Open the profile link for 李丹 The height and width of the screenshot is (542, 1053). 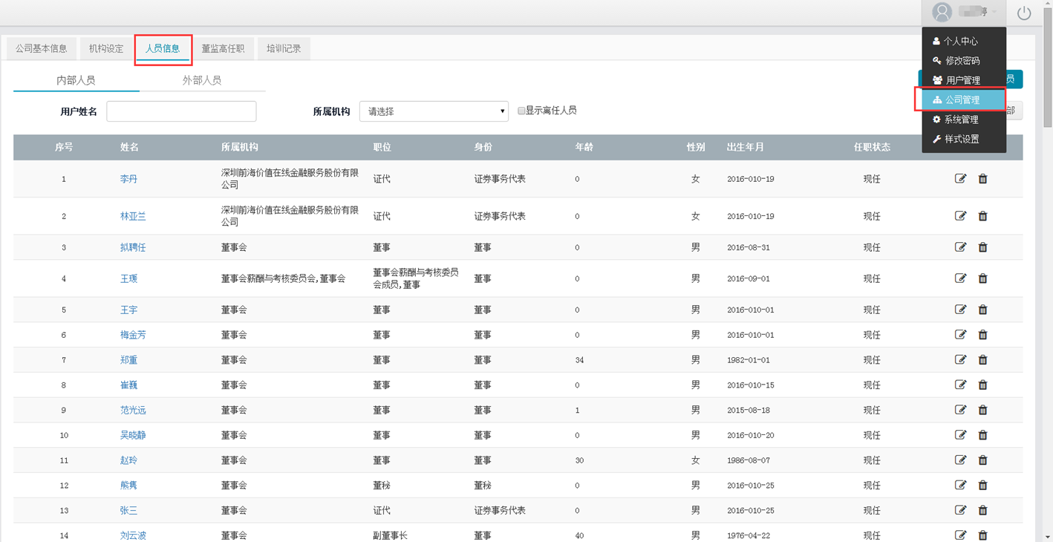[128, 179]
